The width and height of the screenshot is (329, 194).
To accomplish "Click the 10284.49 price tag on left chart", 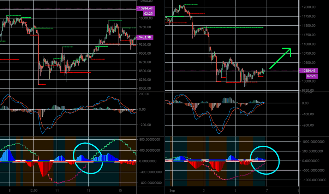I will coord(146,8).
